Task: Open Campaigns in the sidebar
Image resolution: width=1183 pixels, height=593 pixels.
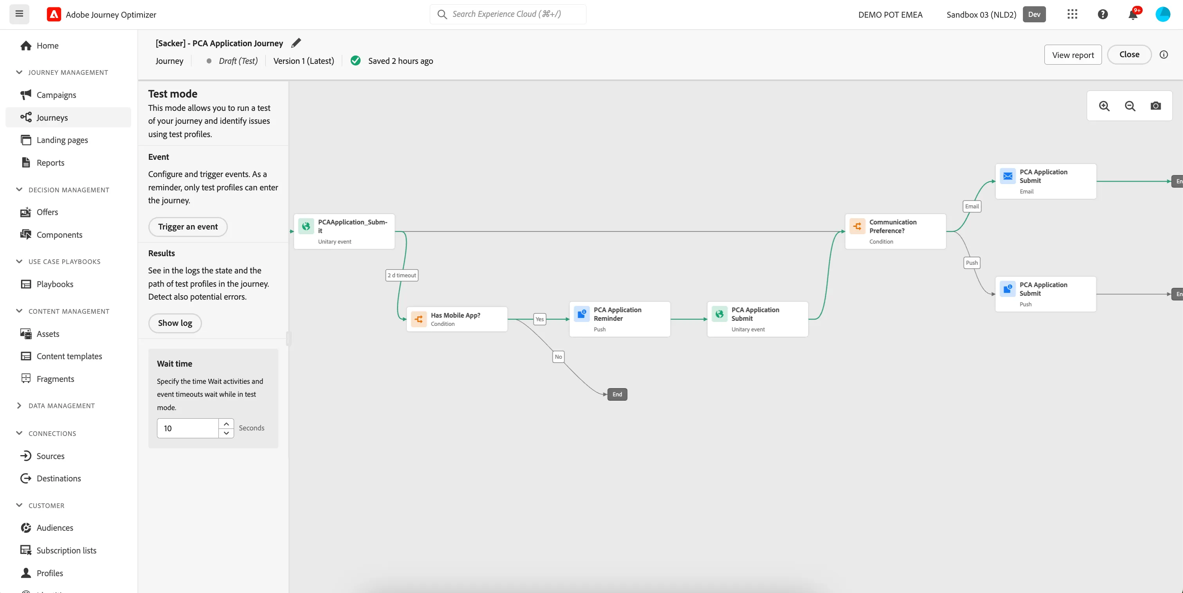Action: click(68, 95)
